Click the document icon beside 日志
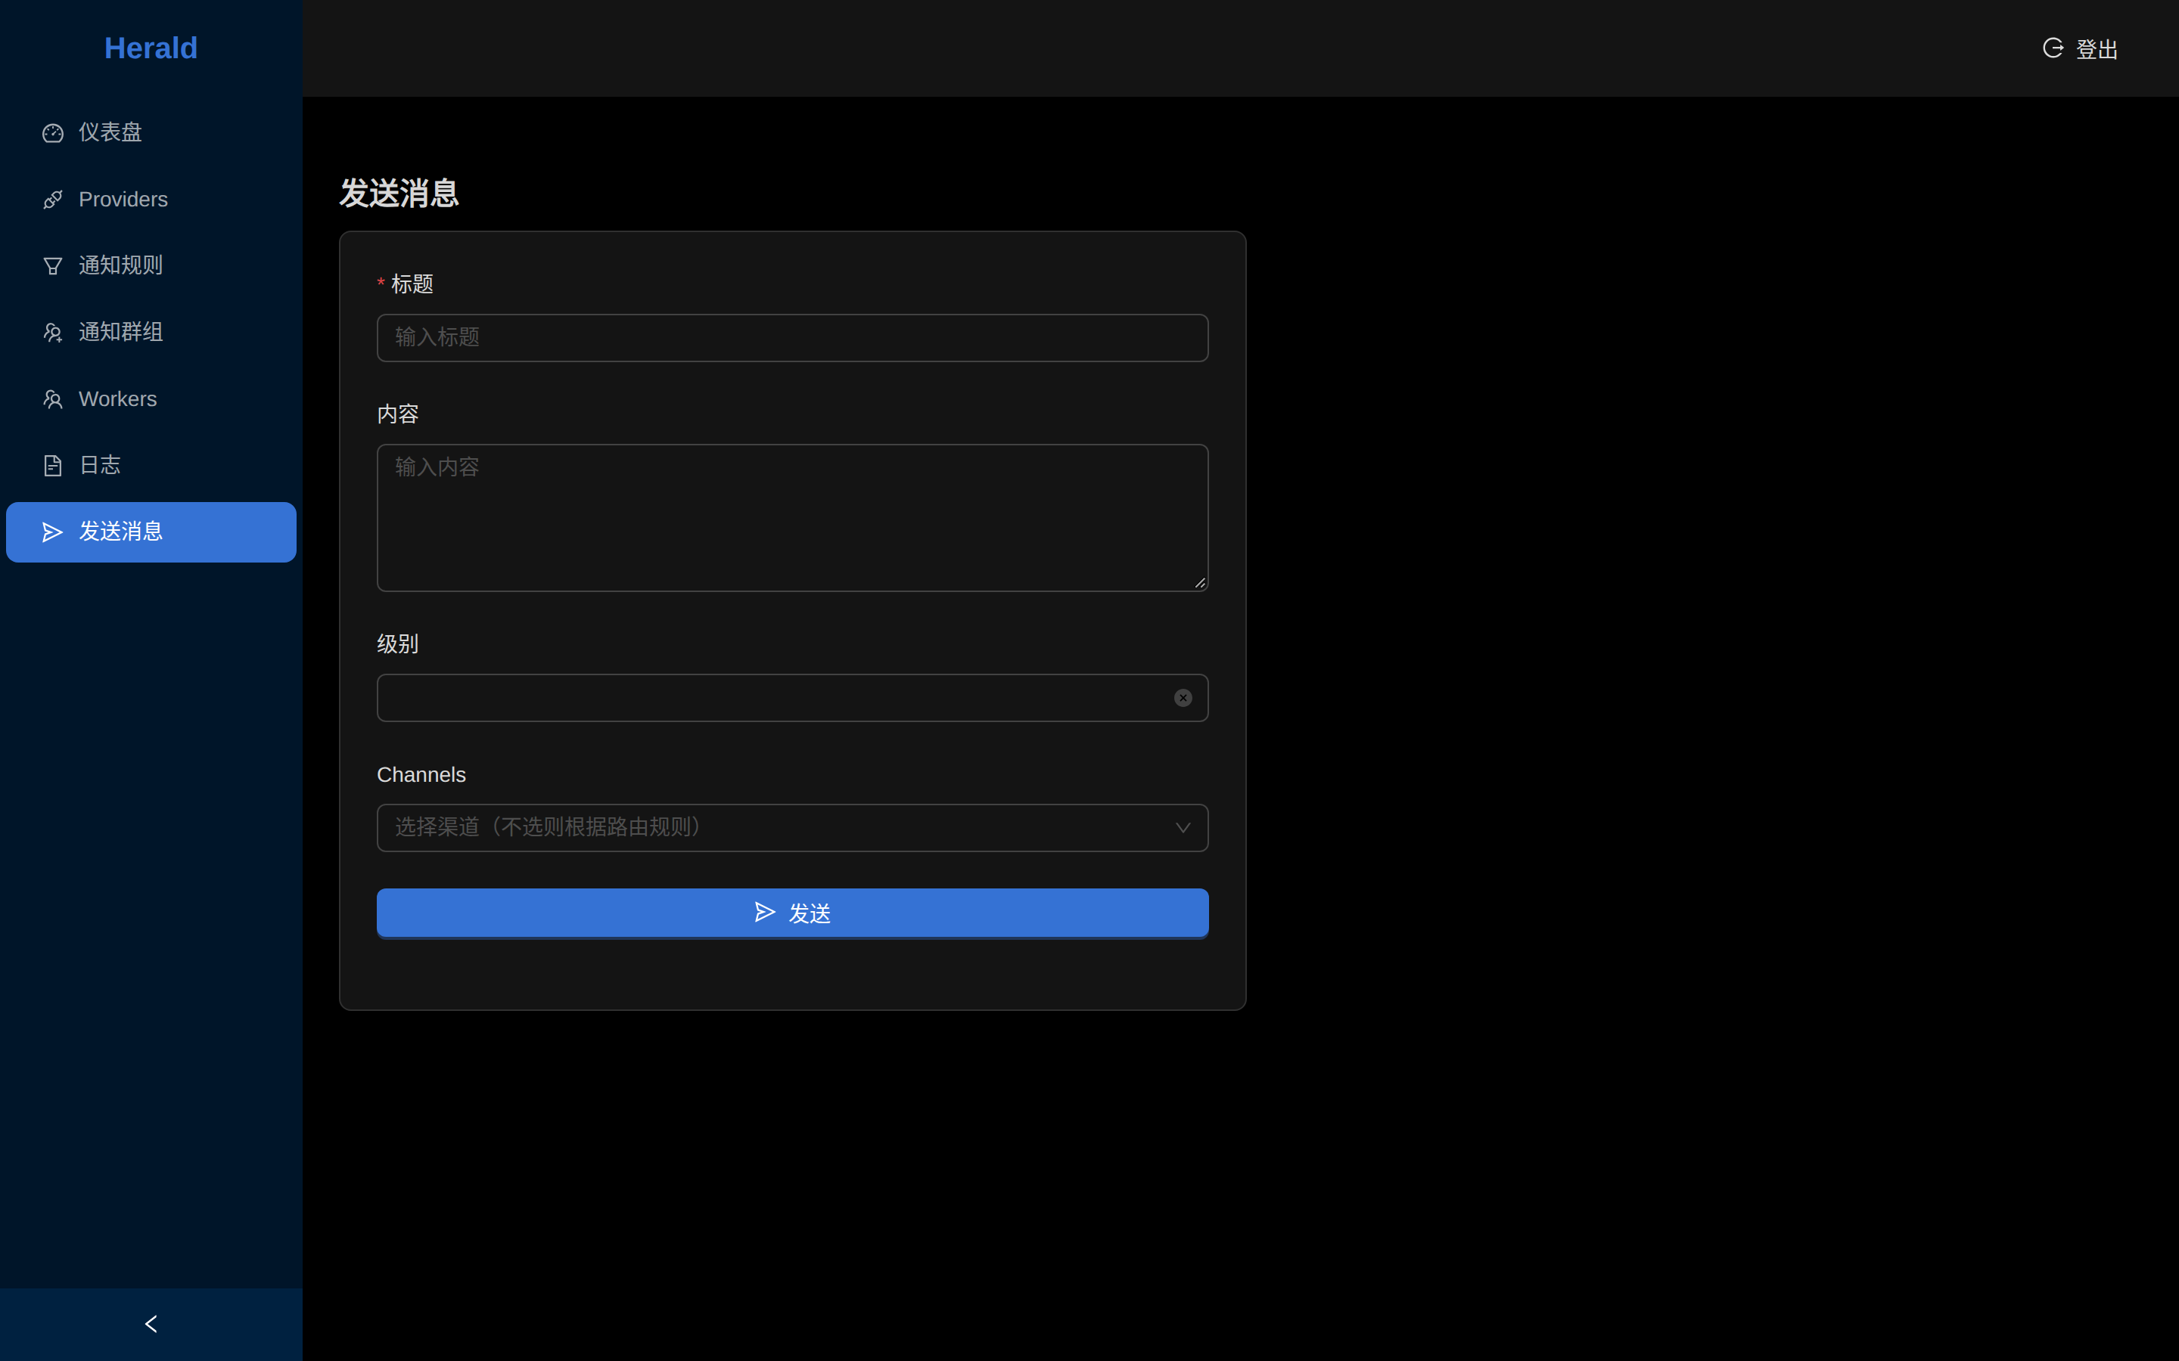The width and height of the screenshot is (2179, 1361). coord(53,465)
